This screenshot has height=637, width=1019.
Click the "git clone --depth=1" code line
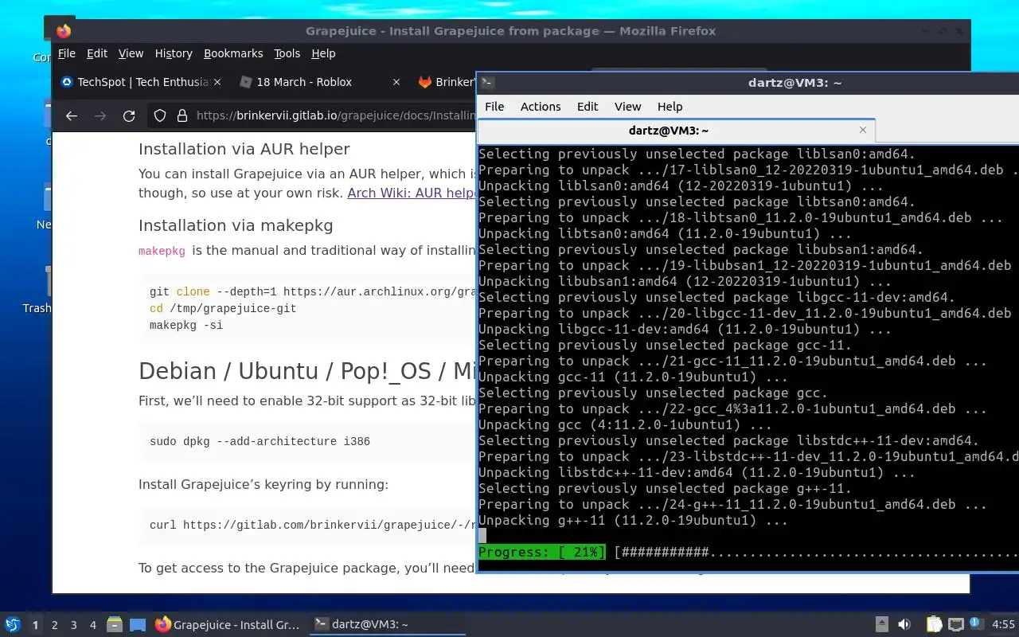click(313, 291)
